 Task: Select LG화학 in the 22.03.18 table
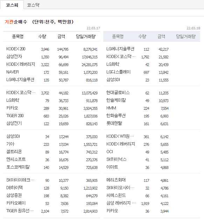113,64
